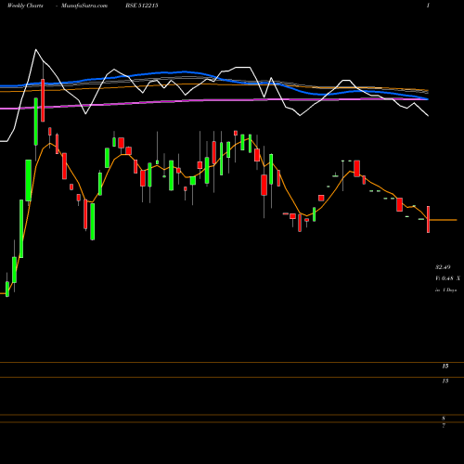
Task: Click the 'BSE 512215' symbol label
Action: [142, 6]
